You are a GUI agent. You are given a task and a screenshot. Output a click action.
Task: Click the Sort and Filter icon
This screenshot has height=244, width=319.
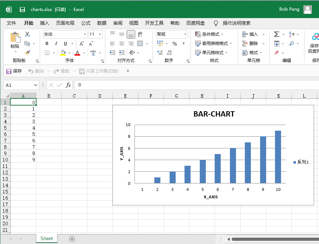292,34
